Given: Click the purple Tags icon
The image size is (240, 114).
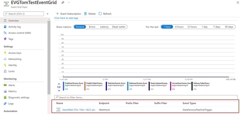Looking at the screenshot, I should click(x=5, y=39).
